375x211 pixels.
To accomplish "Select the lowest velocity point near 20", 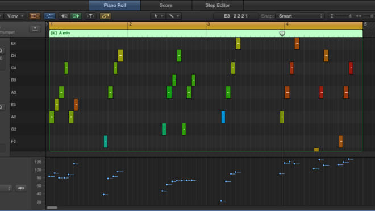I will point(221,201).
